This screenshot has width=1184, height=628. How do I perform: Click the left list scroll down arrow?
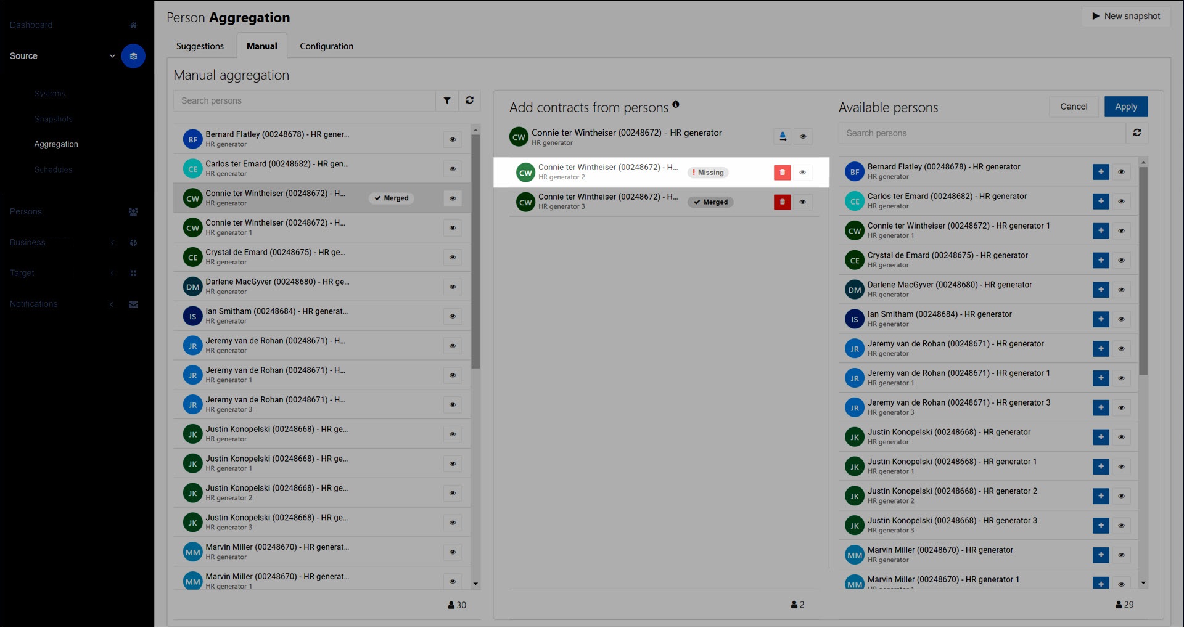475,584
